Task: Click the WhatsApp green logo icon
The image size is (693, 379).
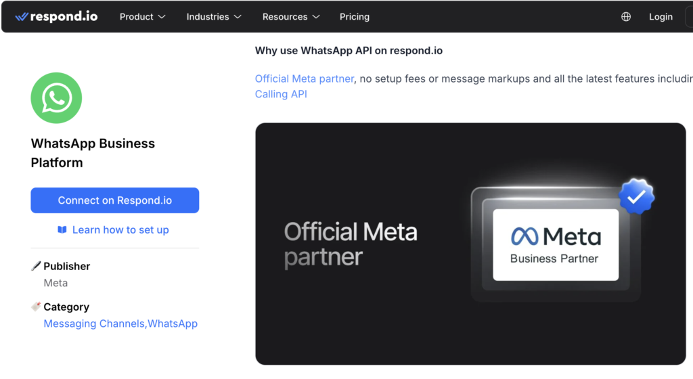Action: [56, 98]
